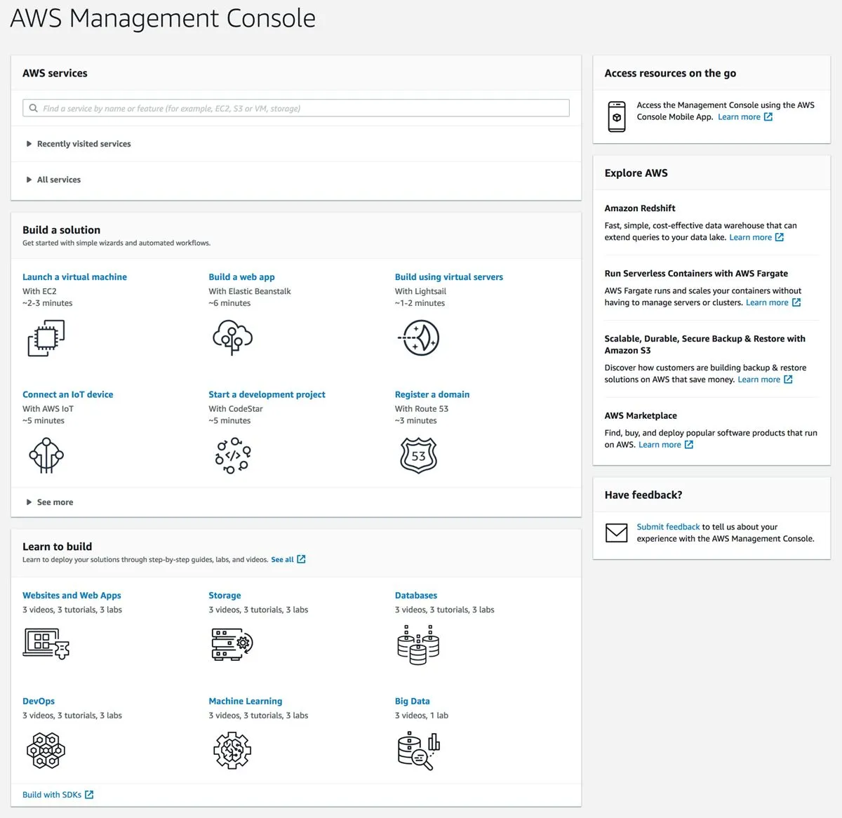Click the EC2 virtual machine icon
This screenshot has height=818, width=842.
tap(46, 338)
